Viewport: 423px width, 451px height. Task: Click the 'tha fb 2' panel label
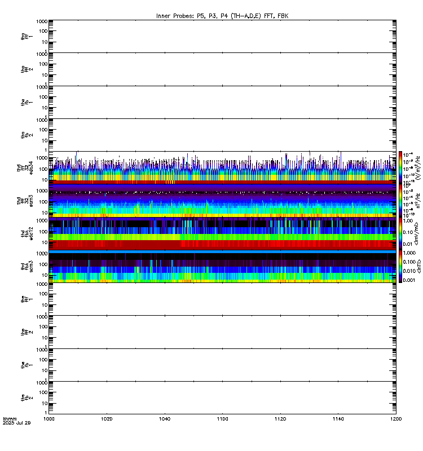tap(27, 135)
